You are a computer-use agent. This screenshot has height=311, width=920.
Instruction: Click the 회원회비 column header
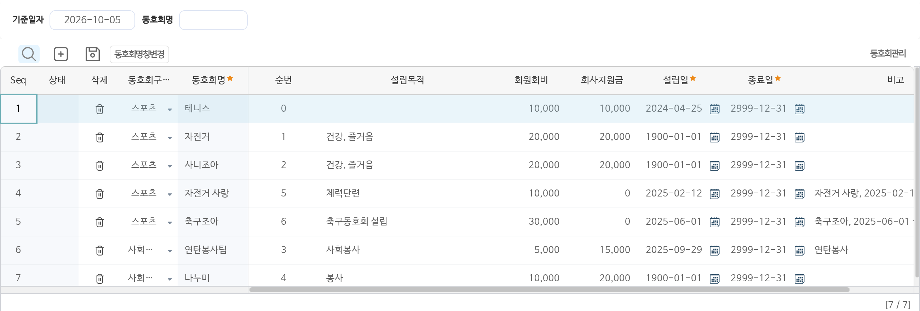pyautogui.click(x=531, y=80)
